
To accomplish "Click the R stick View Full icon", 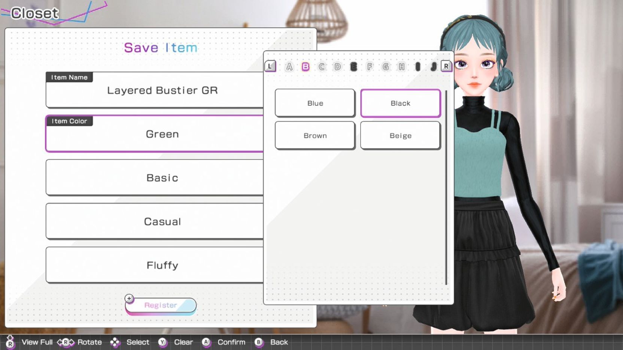I will [x=10, y=342].
